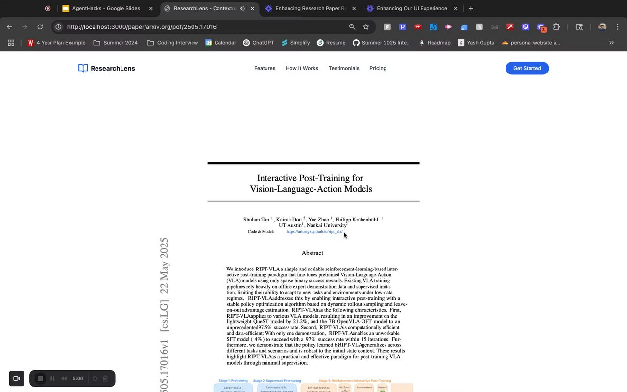627x392 pixels.
Task: Click the paper title Interactive Post-Training
Action: (311, 183)
